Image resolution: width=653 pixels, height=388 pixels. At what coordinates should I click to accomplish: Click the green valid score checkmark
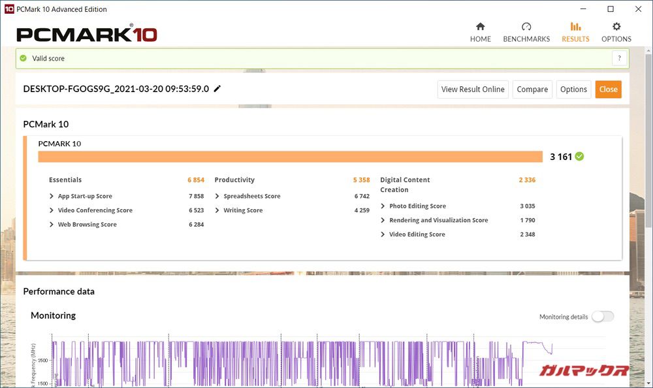(23, 58)
